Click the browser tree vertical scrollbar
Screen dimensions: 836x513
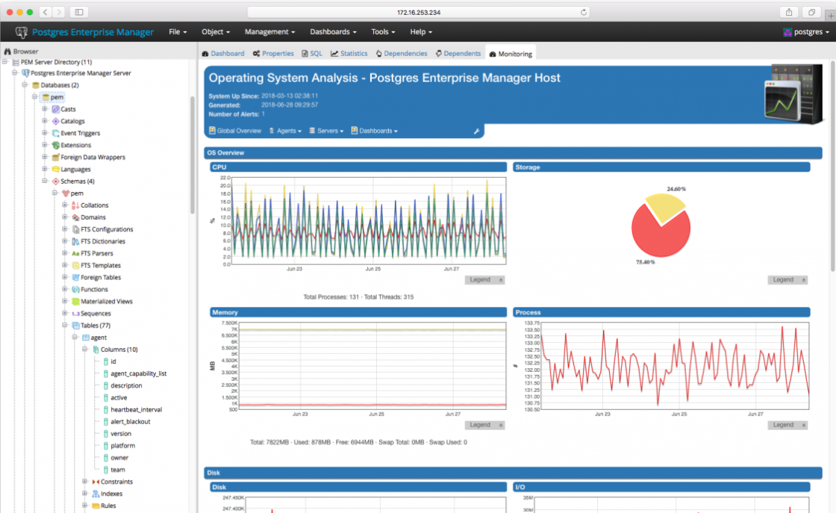click(193, 155)
